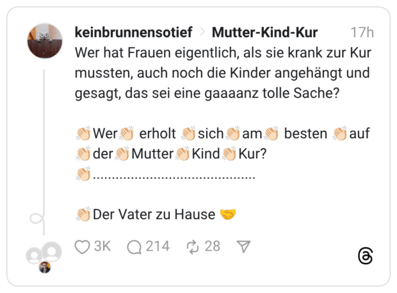
Task: Visit the keinbrunnensotief username link
Action: 133,32
